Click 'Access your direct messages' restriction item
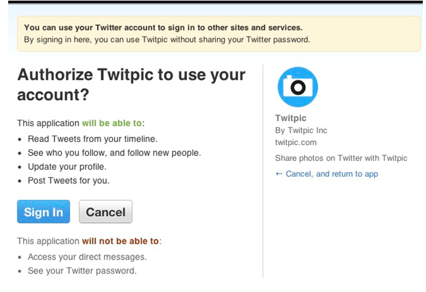 tap(87, 257)
